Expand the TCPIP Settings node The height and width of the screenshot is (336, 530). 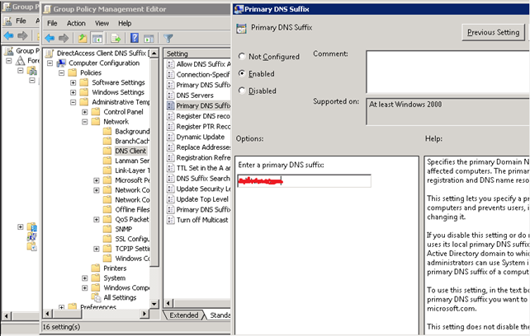tap(97, 248)
